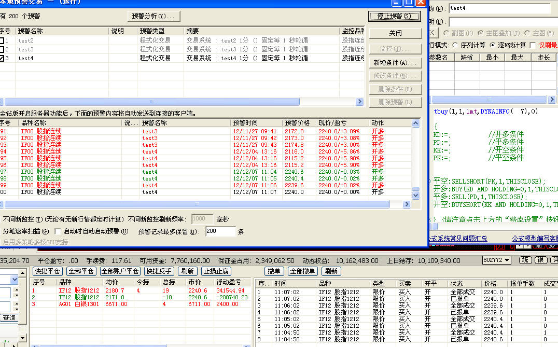Click 全部撤单 button
558x347 pixels.
[303, 271]
